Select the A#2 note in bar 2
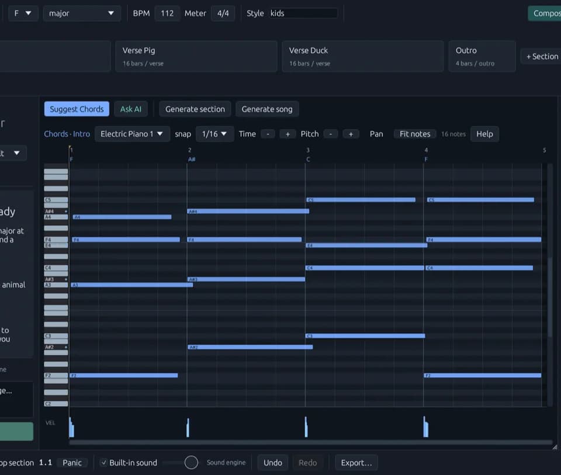 click(251, 347)
